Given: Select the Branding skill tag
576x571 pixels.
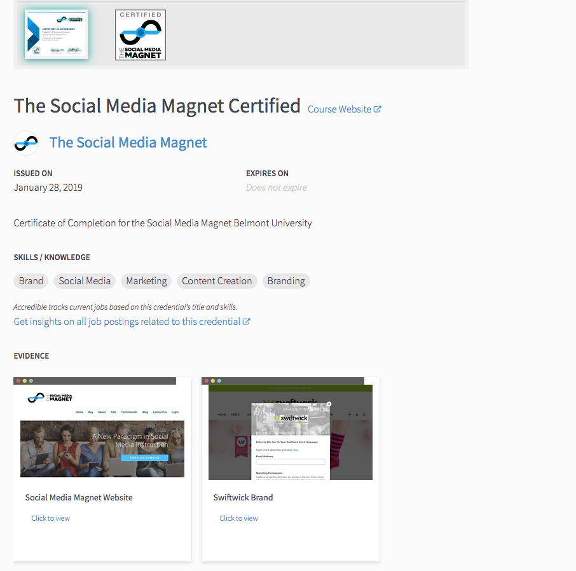Looking at the screenshot, I should click(x=286, y=281).
